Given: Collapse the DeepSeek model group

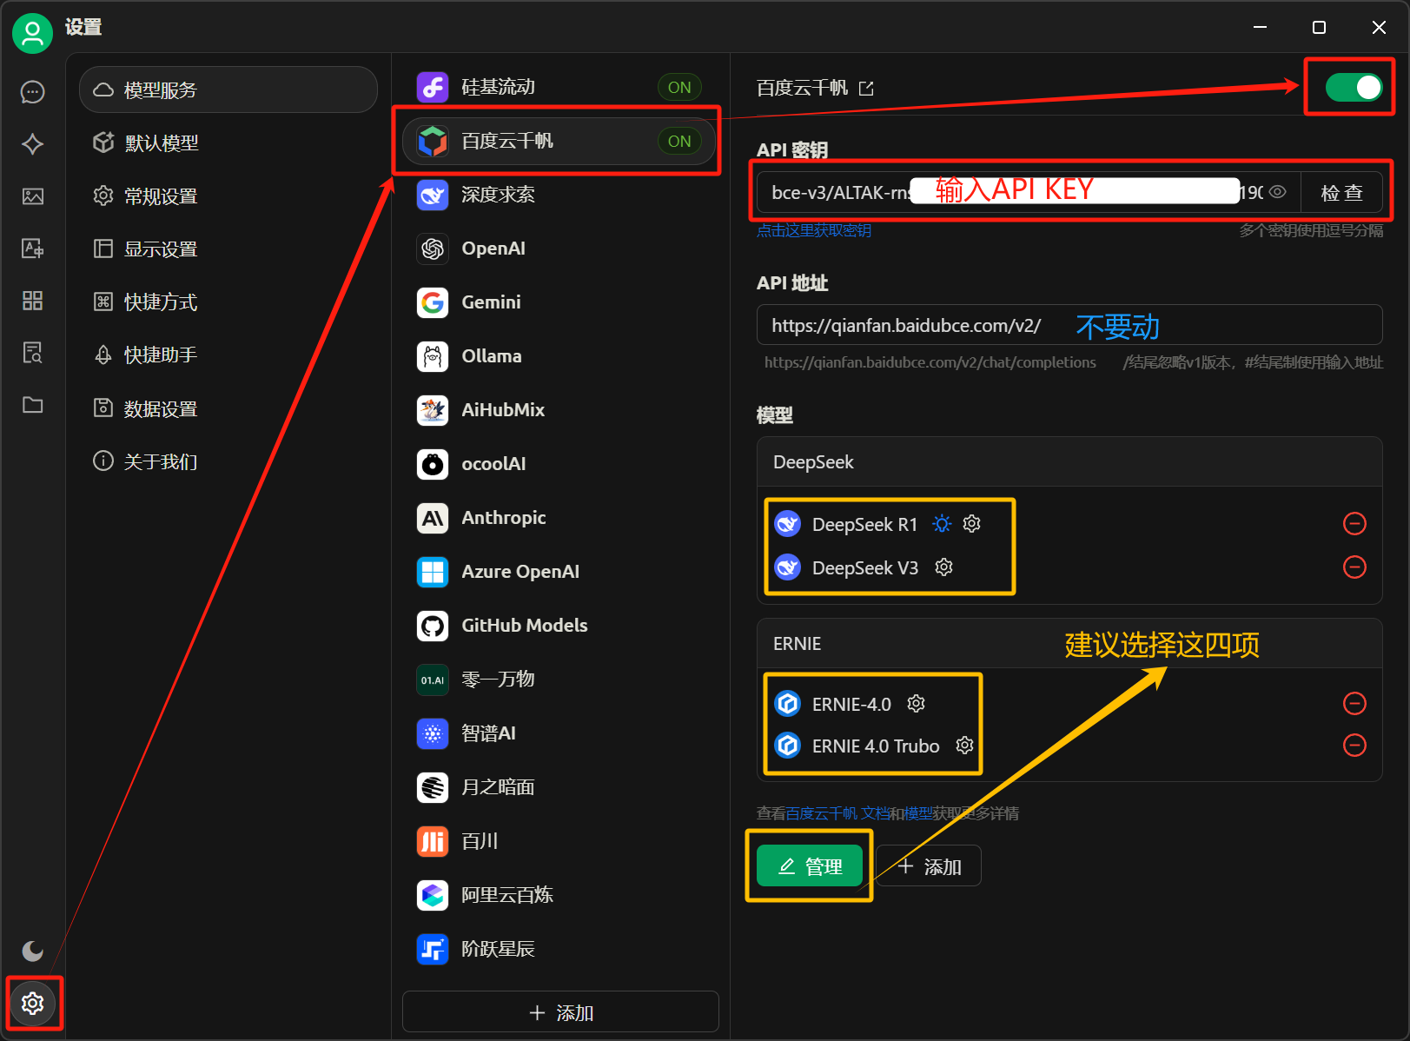Looking at the screenshot, I should click(x=1069, y=462).
